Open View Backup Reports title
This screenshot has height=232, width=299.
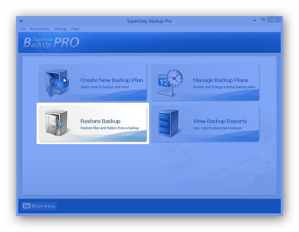220,121
